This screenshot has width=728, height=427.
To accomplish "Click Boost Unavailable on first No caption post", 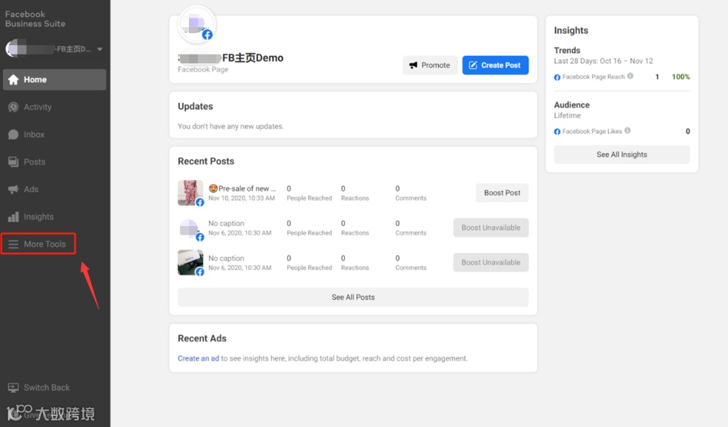I will pos(490,227).
